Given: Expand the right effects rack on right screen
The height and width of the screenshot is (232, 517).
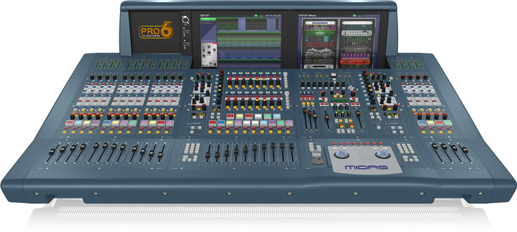Looking at the screenshot, I should pos(357,43).
